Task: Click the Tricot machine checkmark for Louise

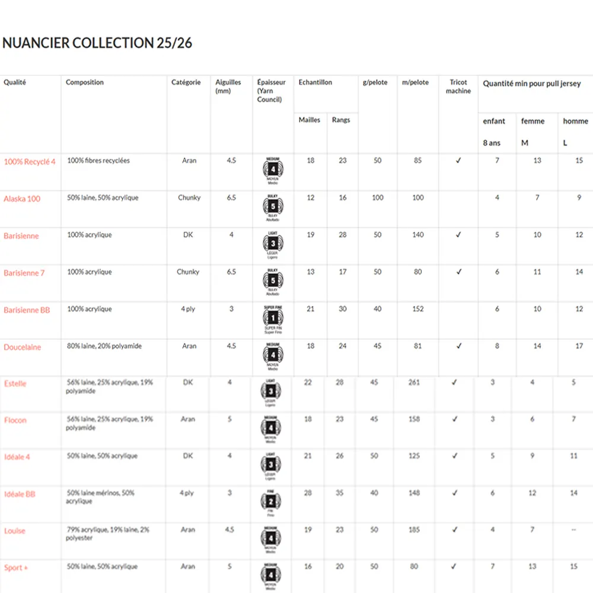Action: [x=455, y=530]
